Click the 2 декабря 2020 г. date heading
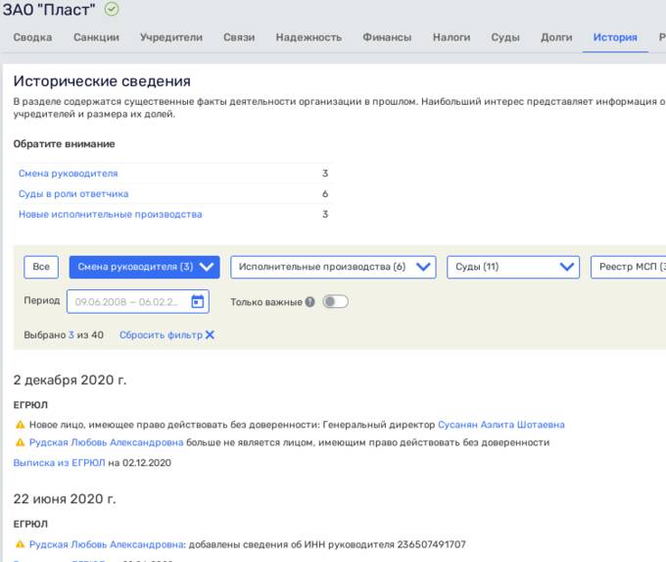This screenshot has height=562, width=666. tap(71, 380)
